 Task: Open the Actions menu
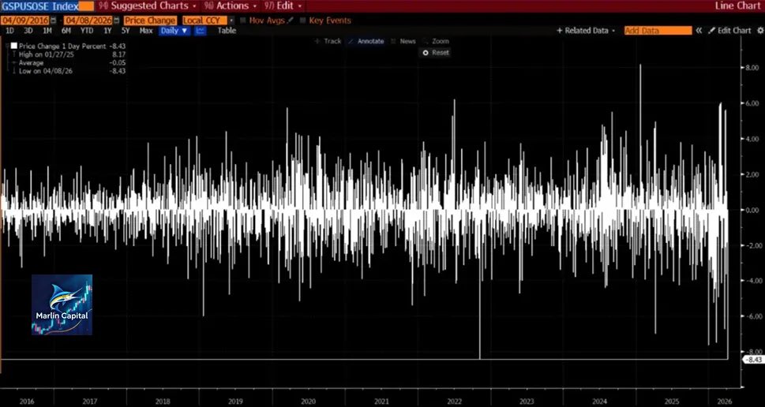point(231,6)
